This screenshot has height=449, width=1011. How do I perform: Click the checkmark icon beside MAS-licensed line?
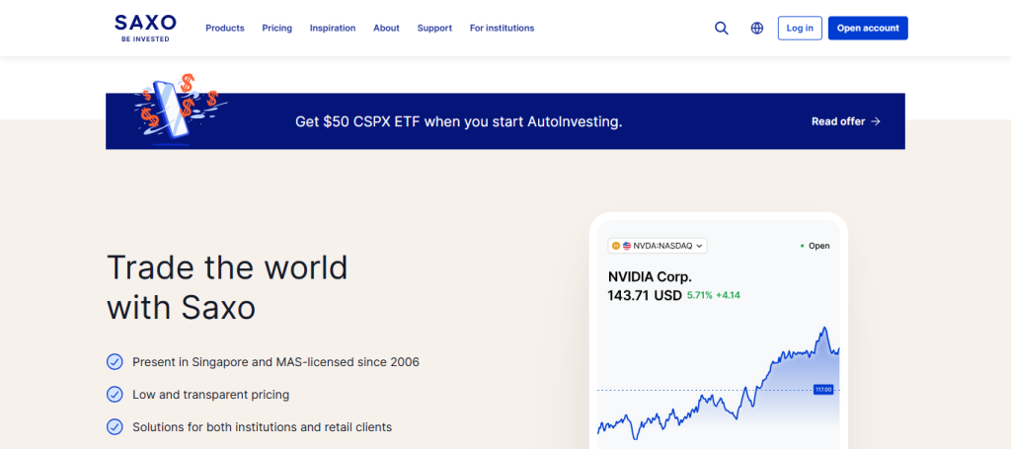click(115, 362)
